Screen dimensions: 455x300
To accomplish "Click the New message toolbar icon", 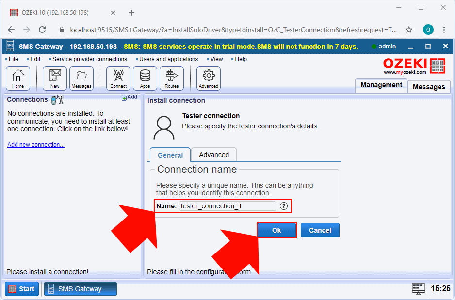I will [54, 78].
